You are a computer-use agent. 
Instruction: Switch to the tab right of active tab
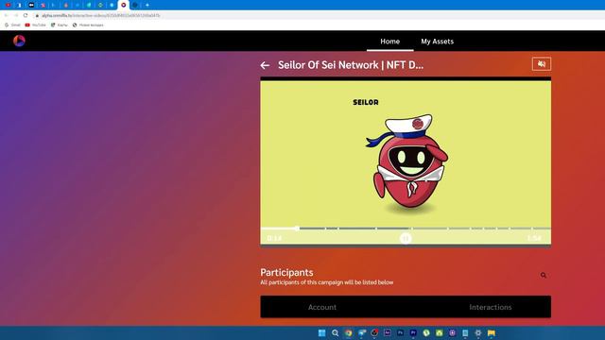(135, 5)
